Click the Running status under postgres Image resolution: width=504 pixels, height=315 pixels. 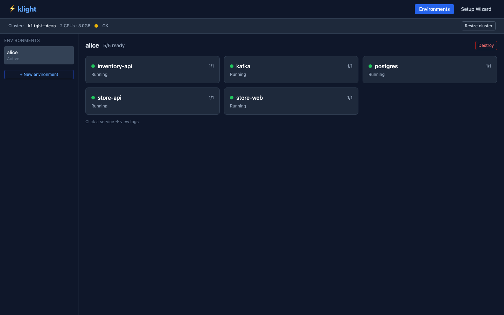tap(377, 75)
